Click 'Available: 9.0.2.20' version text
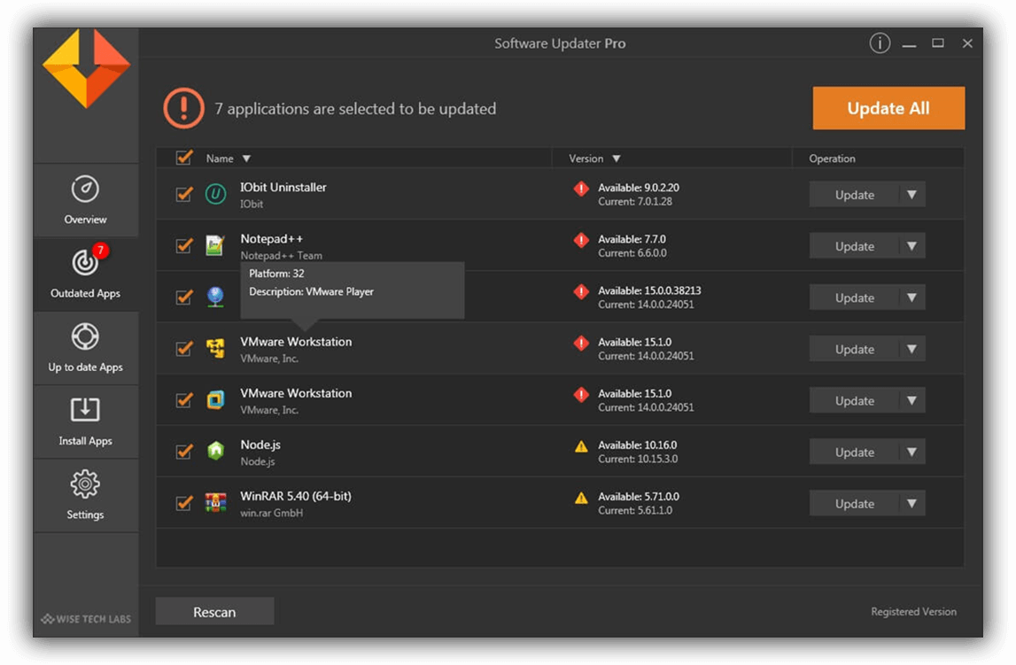 tap(639, 188)
